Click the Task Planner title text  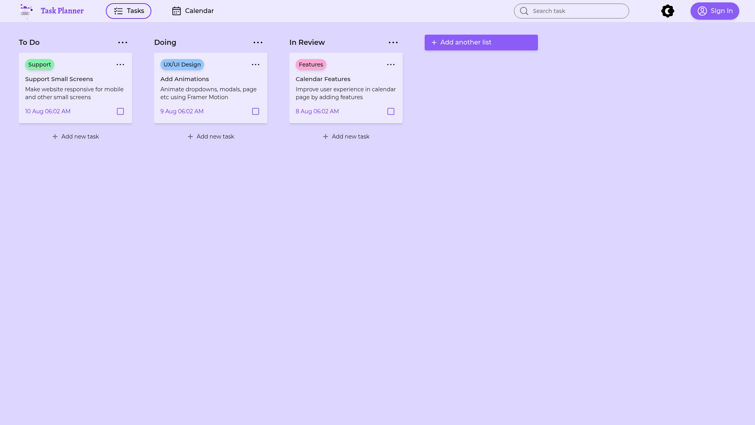coord(62,11)
